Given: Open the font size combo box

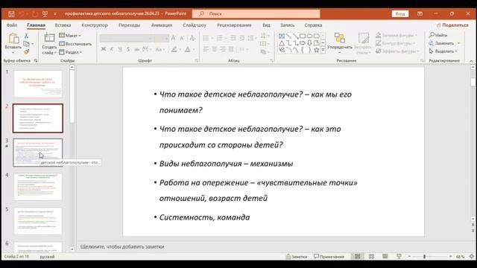Looking at the screenshot, I should (161, 38).
